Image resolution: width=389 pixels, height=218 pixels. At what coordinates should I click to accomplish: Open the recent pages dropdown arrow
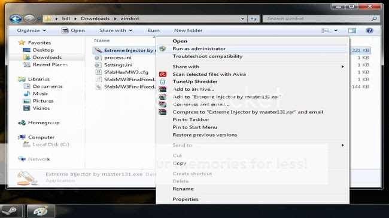coord(39,19)
